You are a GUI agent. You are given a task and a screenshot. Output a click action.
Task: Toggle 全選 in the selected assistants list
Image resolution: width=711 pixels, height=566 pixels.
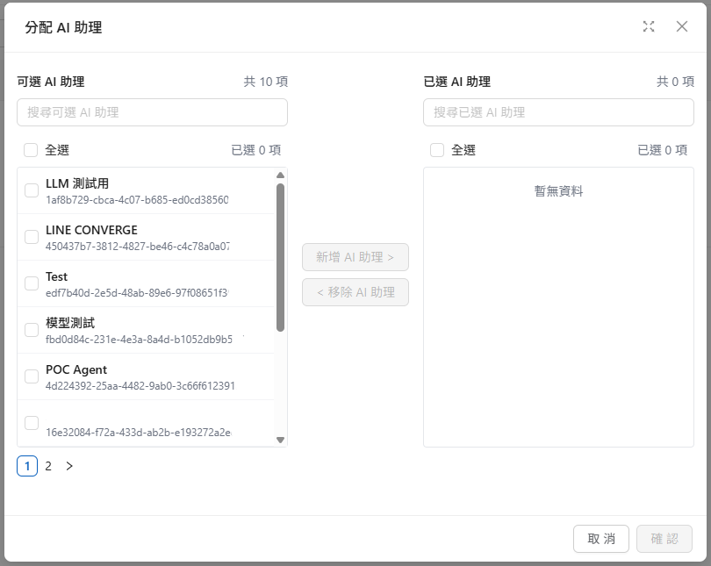click(437, 150)
